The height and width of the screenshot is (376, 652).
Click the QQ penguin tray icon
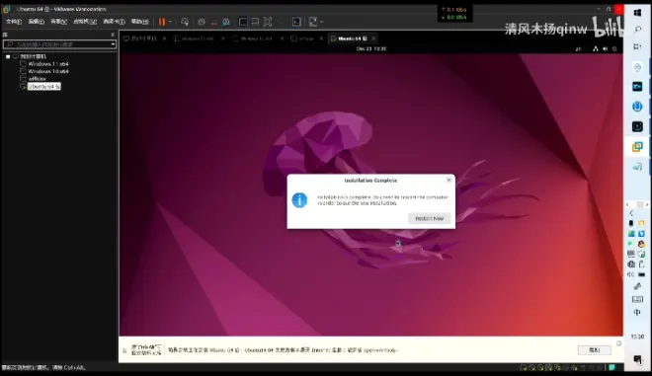pos(641,244)
